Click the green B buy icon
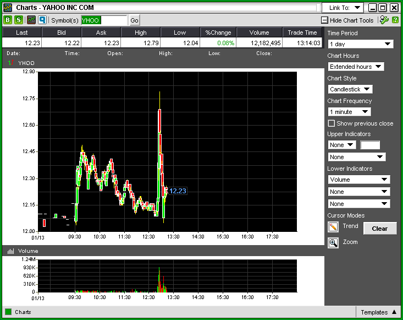403x320 pixels. click(x=8, y=20)
